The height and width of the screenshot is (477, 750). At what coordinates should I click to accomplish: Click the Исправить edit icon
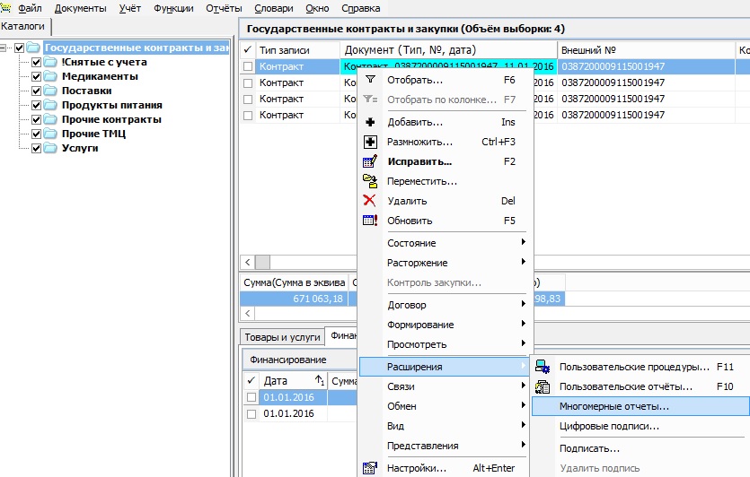[x=369, y=162]
